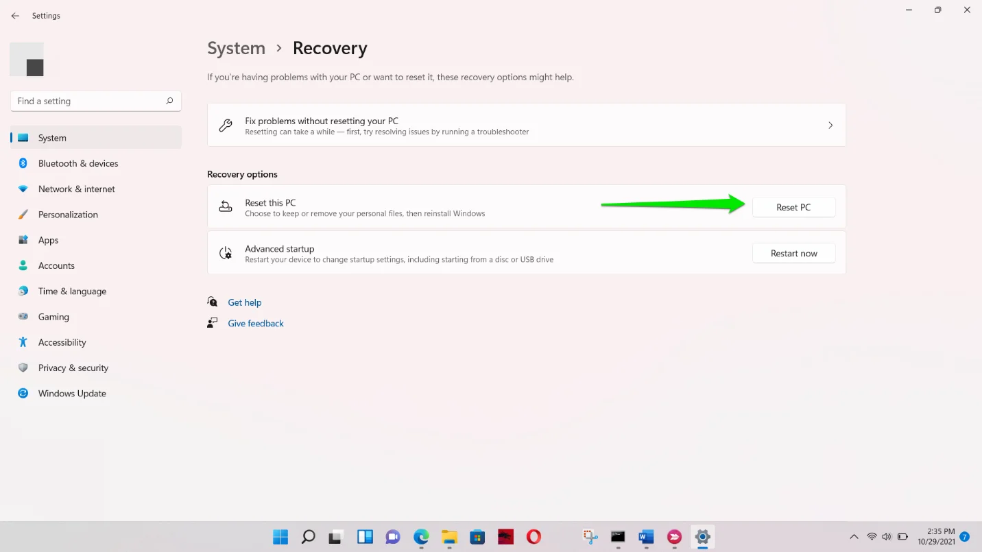Screen dimensions: 982x552
Task: Click the volume speaker tray icon
Action: point(887,537)
